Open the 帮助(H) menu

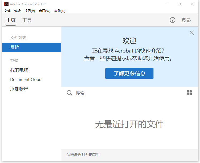click(60, 11)
